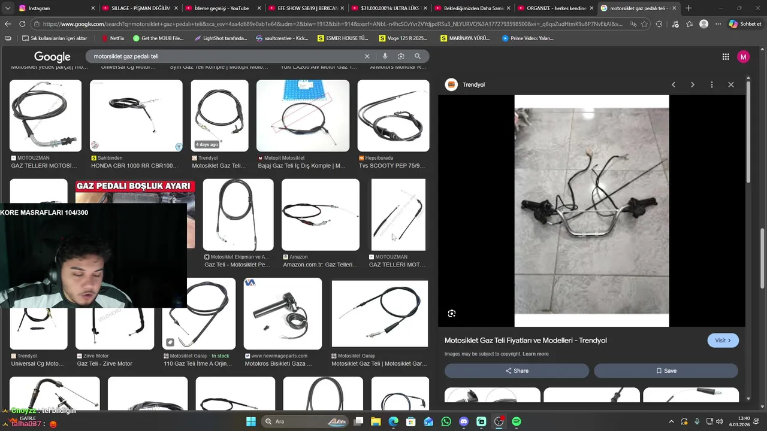This screenshot has width=767, height=431.
Task: Open Get the M3U8 File bookmark
Action: (x=158, y=38)
